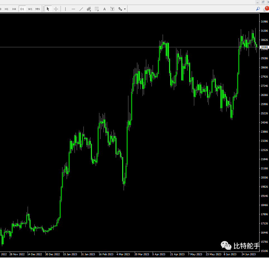Restore the chart window size
The height and width of the screenshot is (258, 269).
[263, 2]
